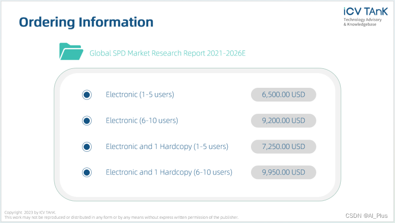Click the Technology Advisory & Knowledgebase tagline
Viewport: 395px width, 223px height.
click(363, 22)
